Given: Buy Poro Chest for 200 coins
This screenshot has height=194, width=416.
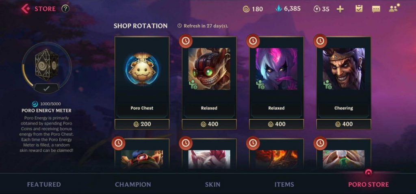Looking at the screenshot, I should [x=142, y=124].
